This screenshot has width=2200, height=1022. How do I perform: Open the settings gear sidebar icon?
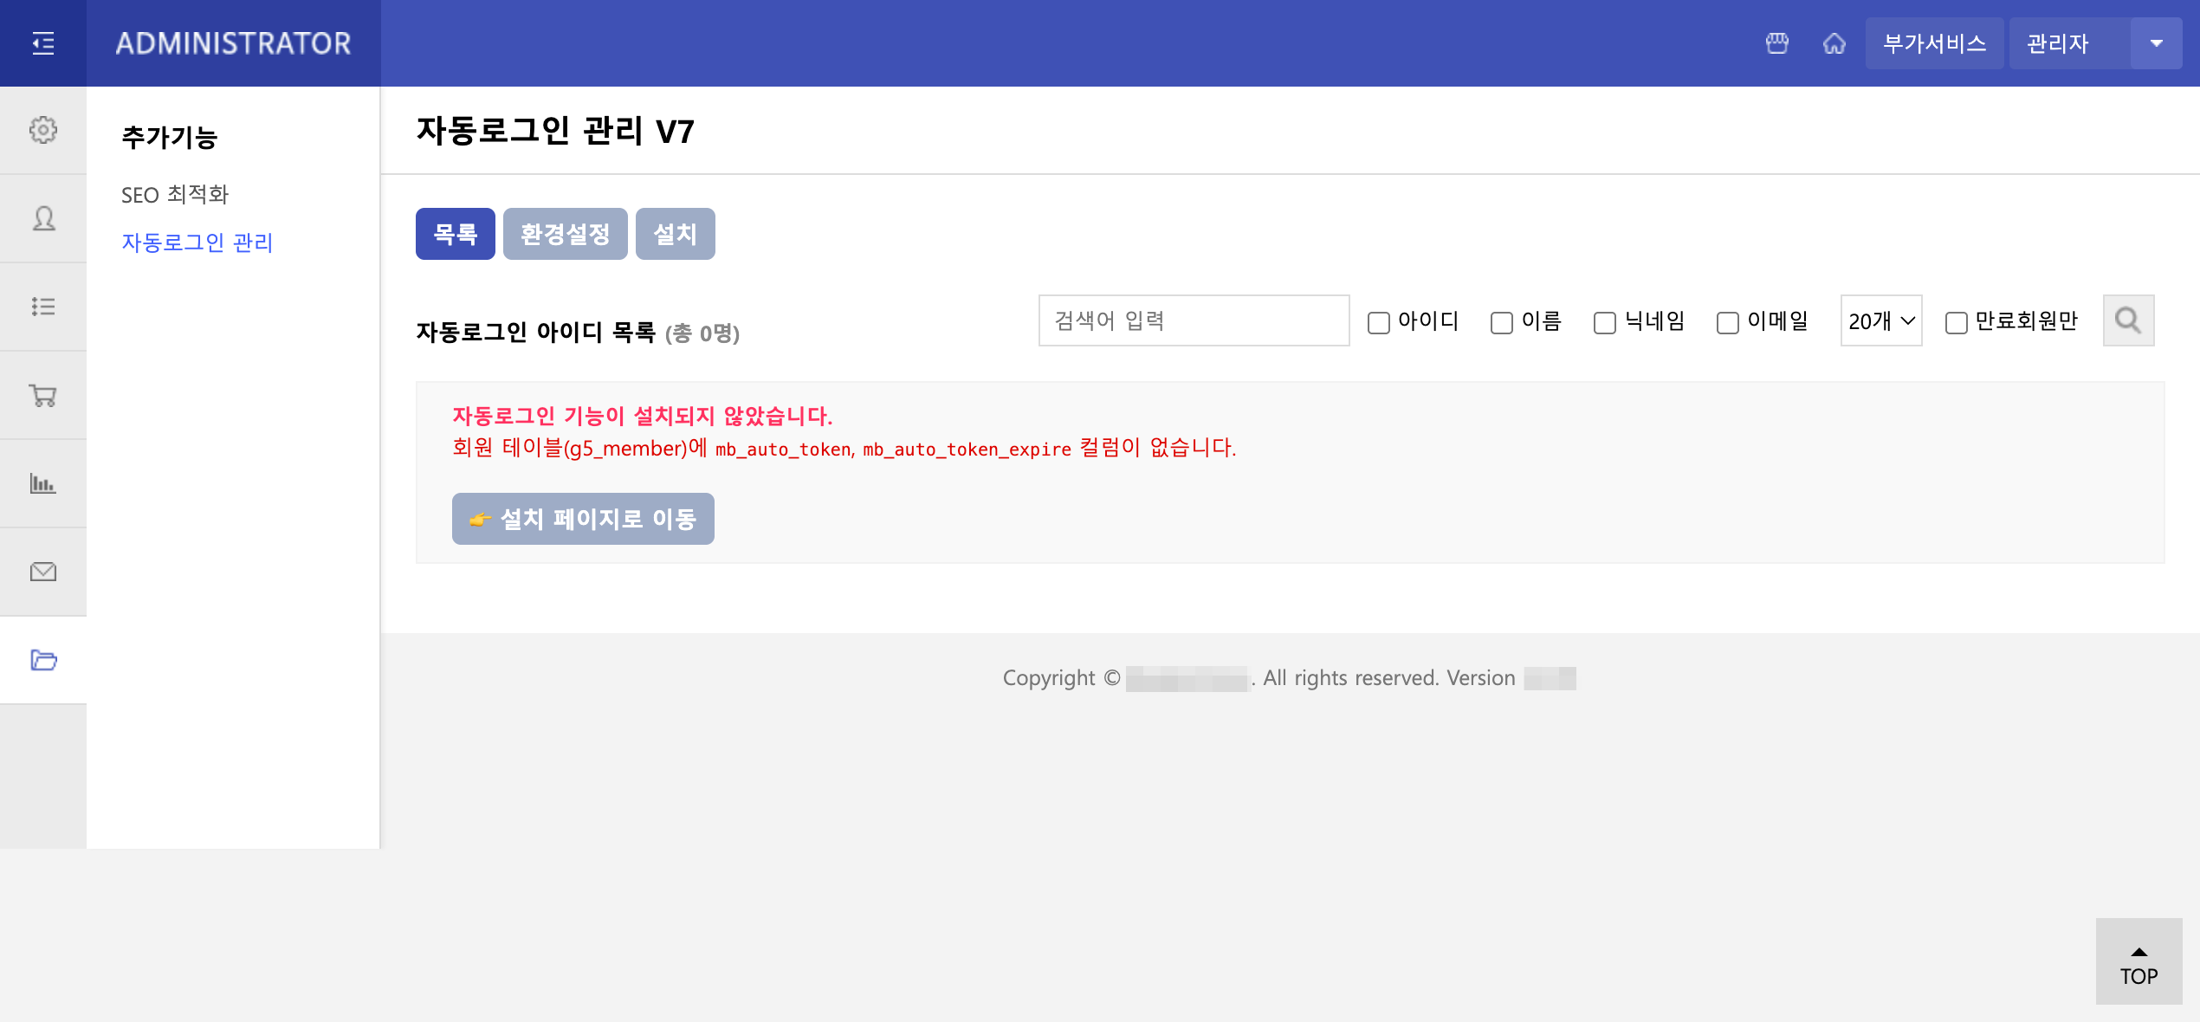tap(42, 130)
